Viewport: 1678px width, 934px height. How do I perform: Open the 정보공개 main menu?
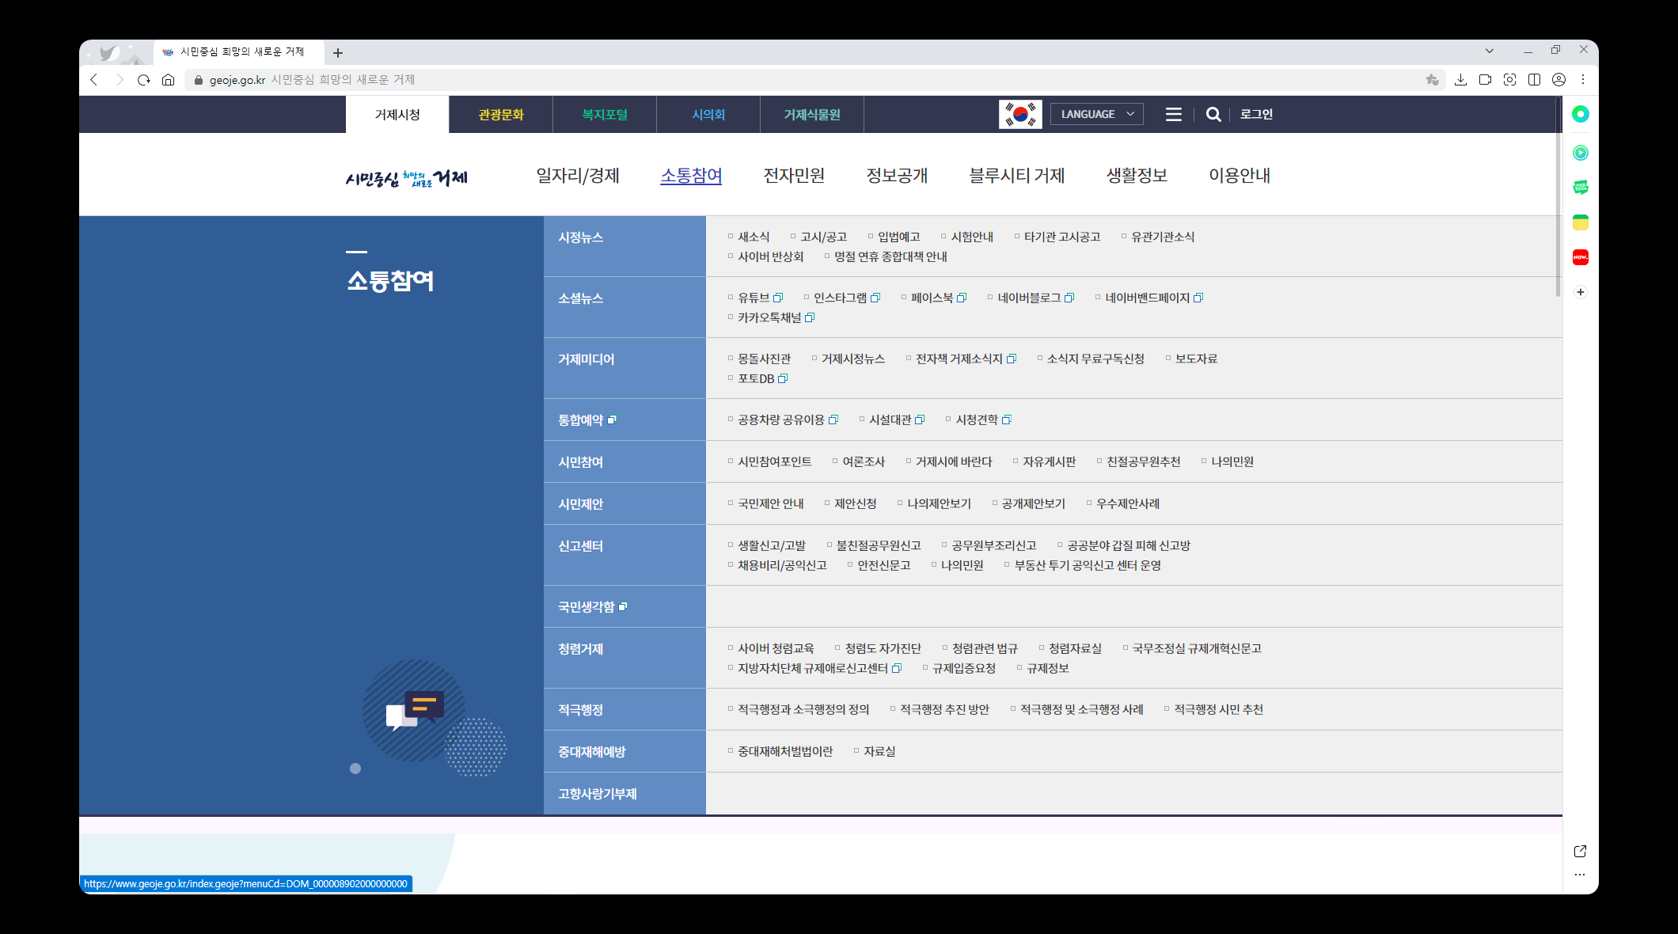coord(897,175)
